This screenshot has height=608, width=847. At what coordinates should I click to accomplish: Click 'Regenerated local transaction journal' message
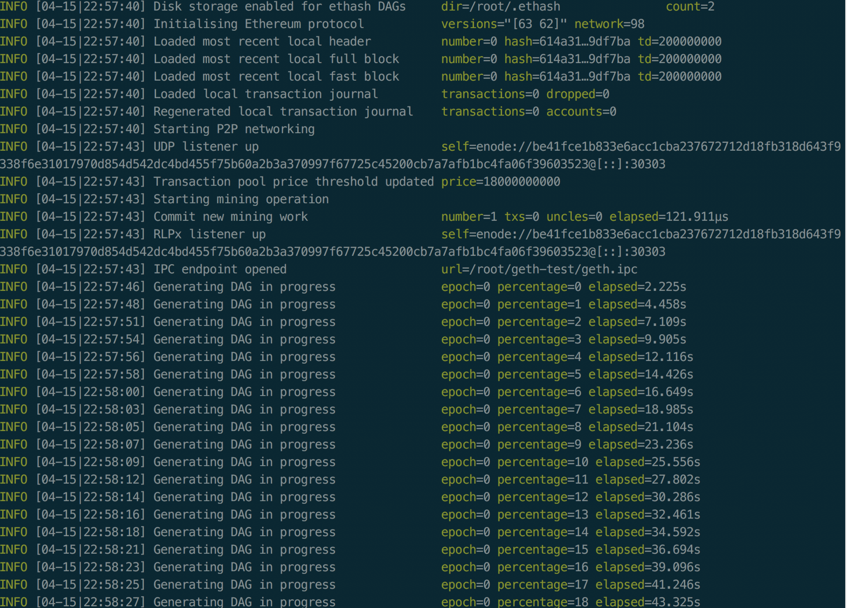283,112
